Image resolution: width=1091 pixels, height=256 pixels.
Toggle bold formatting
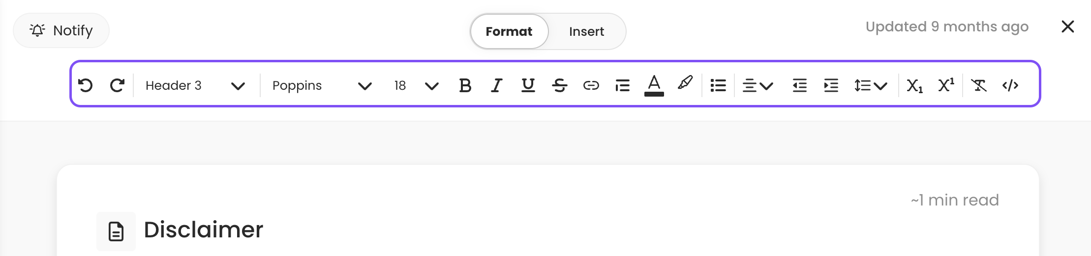pos(465,85)
